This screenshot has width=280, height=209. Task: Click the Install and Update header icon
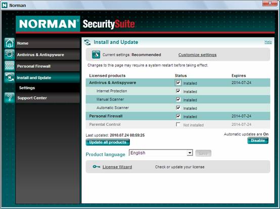[87, 42]
